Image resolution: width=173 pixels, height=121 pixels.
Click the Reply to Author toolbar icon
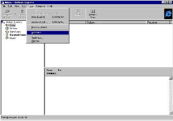tap(23, 11)
